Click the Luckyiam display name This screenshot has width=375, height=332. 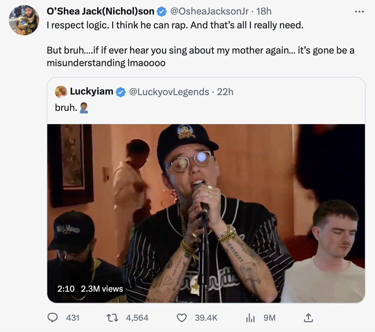pyautogui.click(x=92, y=92)
